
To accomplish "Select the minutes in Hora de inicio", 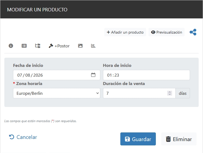I will click(117, 75).
